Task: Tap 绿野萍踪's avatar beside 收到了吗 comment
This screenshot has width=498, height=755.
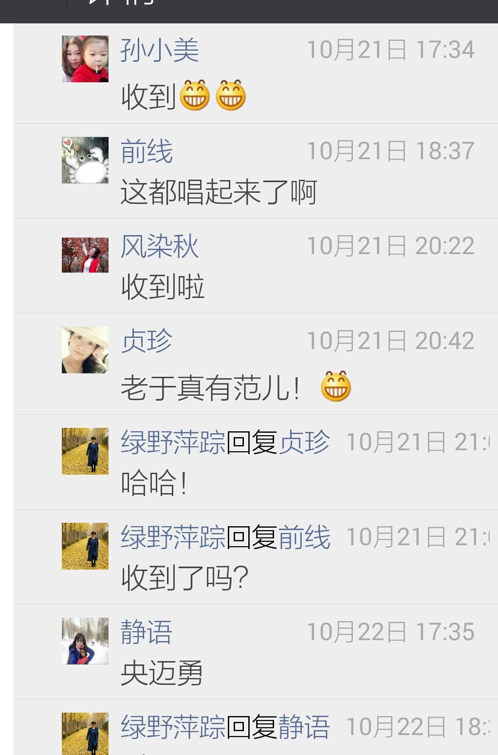Action: pos(85,546)
